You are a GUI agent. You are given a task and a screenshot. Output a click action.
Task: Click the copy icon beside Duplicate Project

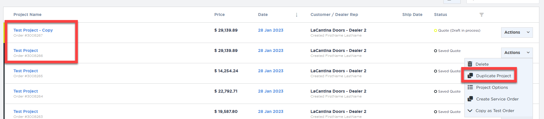click(470, 76)
